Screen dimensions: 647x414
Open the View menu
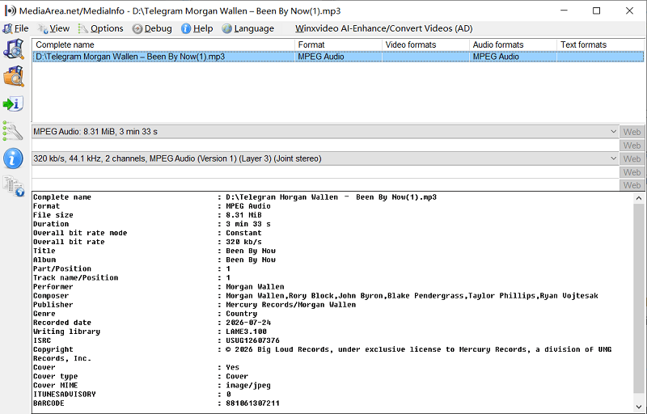tap(53, 28)
